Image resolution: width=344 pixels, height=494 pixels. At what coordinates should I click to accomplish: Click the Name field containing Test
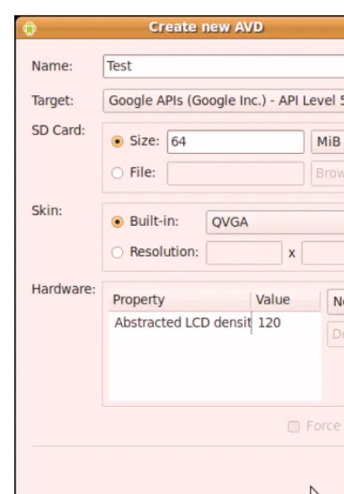point(224,66)
